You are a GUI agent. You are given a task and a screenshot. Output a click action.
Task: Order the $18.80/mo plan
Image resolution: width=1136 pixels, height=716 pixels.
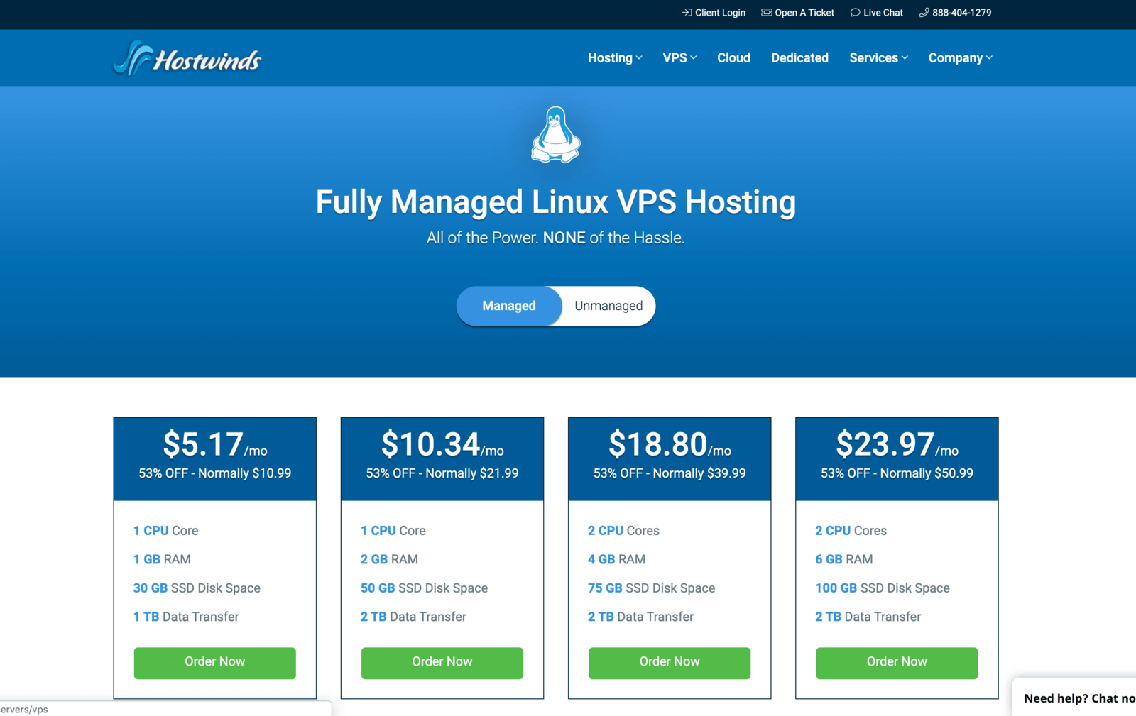coord(670,662)
